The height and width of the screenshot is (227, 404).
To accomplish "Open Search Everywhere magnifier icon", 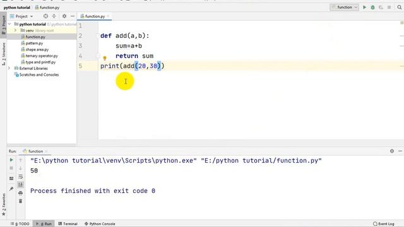I will tap(400, 8).
